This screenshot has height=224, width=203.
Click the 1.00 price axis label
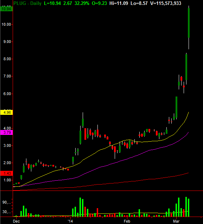[x=7, y=180]
